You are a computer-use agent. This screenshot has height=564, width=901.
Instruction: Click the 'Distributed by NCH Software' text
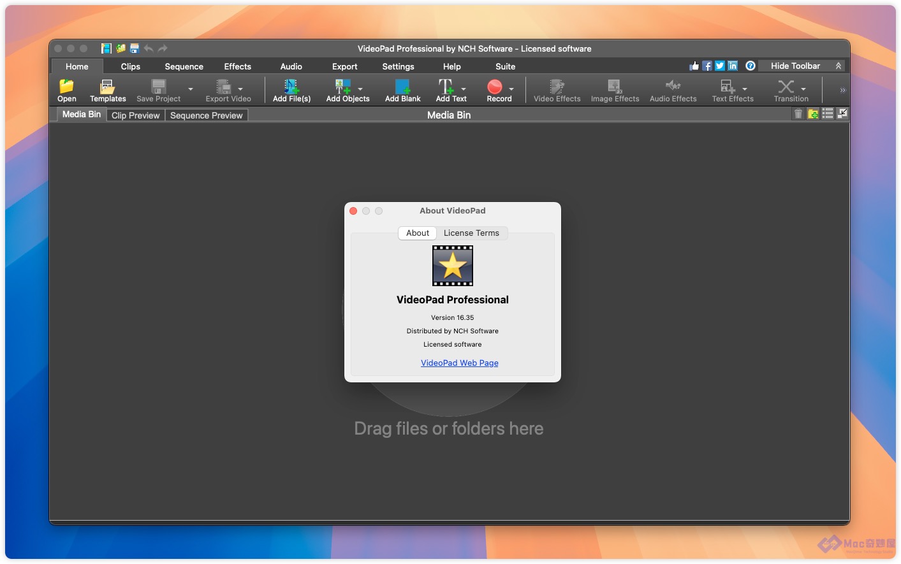point(453,331)
